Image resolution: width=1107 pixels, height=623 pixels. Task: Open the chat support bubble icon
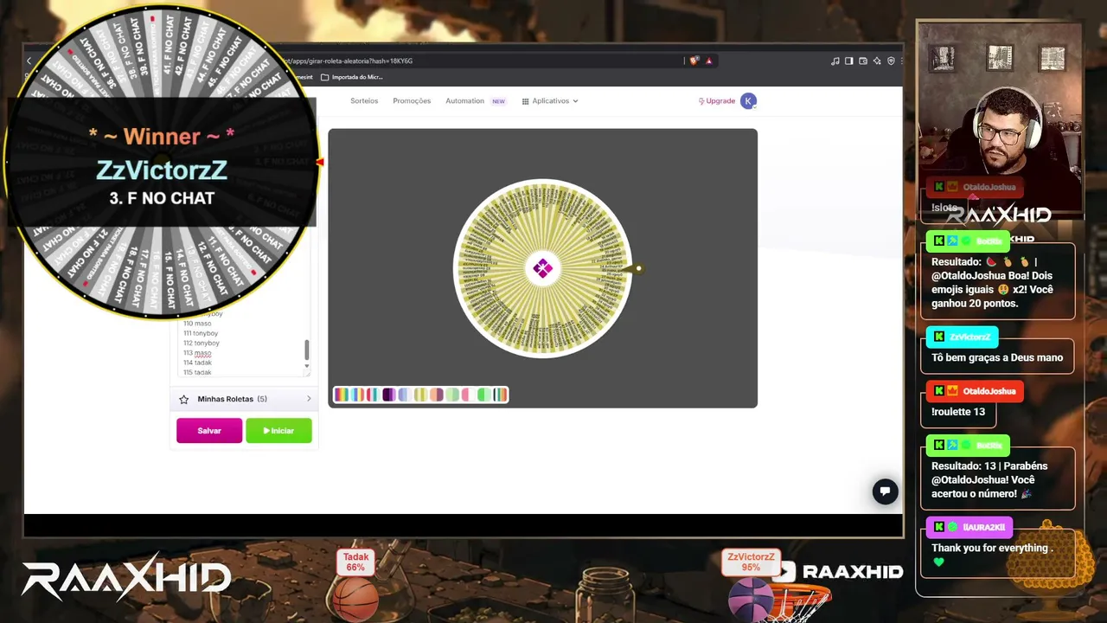point(885,491)
